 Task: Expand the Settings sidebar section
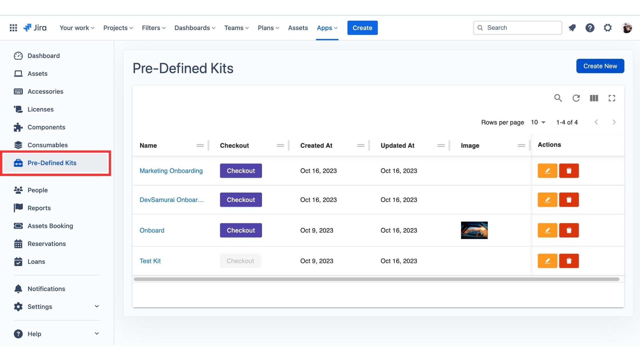pos(97,306)
